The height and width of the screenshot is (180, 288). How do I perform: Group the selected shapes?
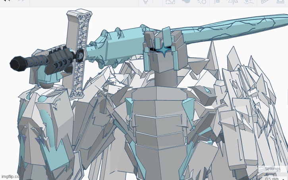[186, 2]
